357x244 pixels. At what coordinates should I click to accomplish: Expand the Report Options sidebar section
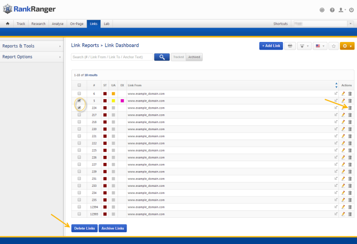[31, 57]
